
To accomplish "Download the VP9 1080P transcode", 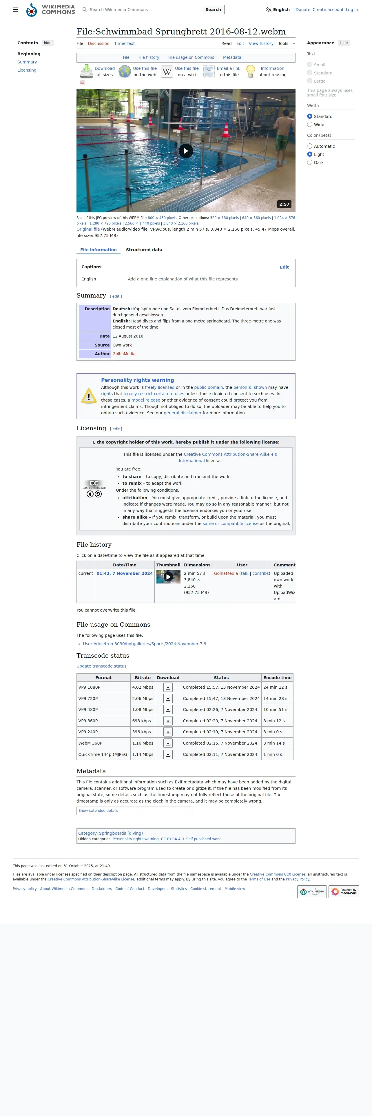I will click(168, 687).
